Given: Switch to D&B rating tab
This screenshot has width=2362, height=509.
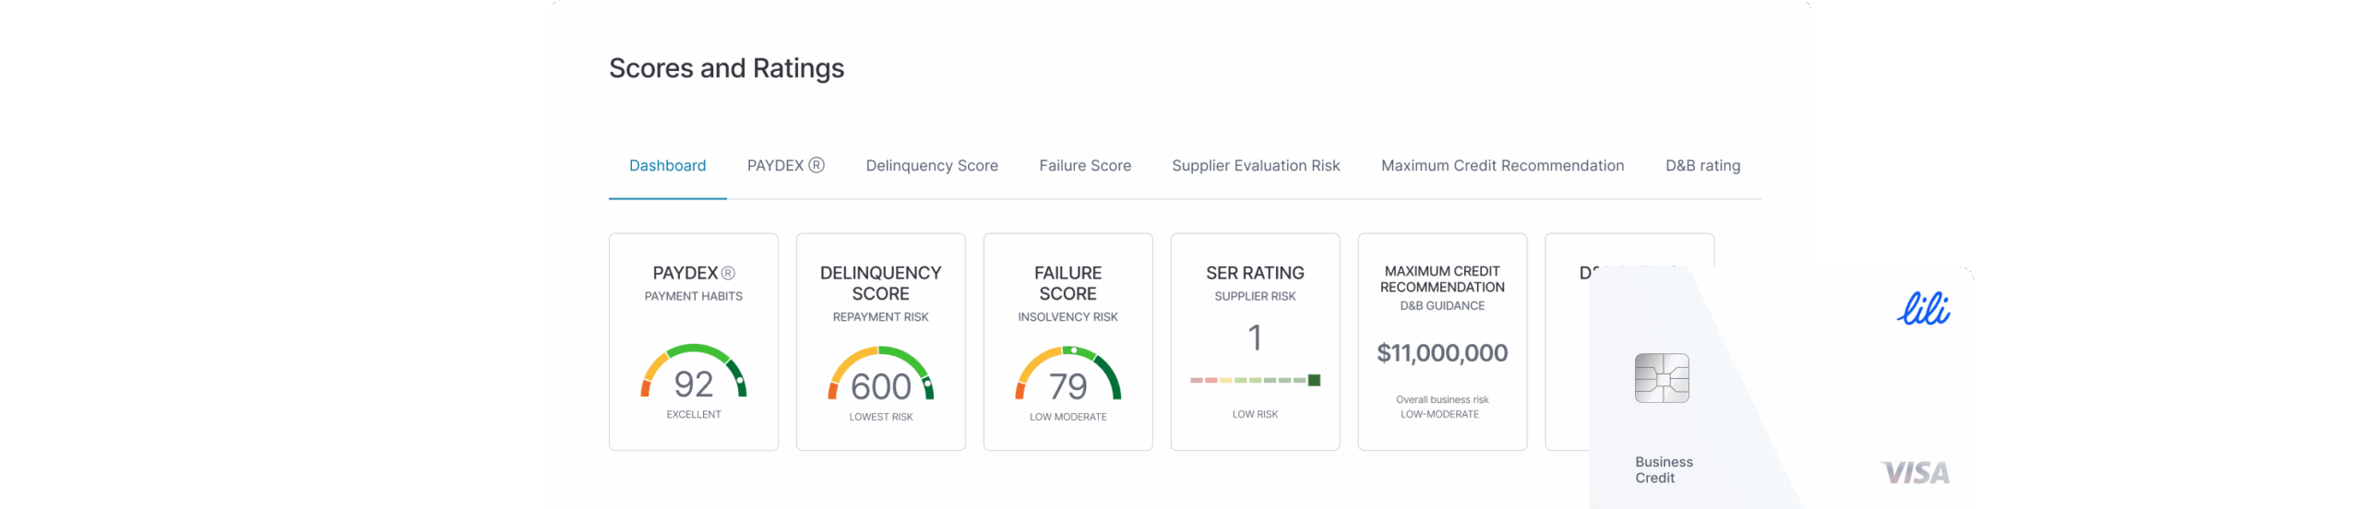Looking at the screenshot, I should (1702, 166).
